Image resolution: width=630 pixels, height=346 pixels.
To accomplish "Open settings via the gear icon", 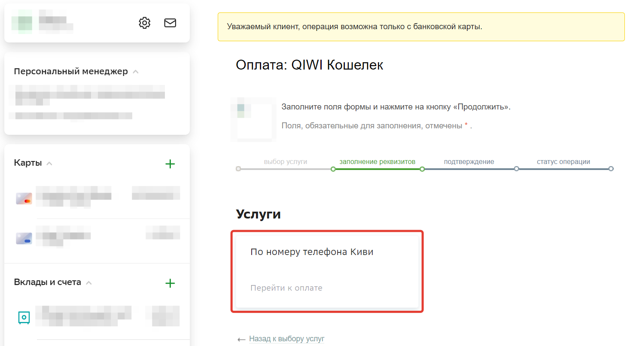I will tap(145, 23).
